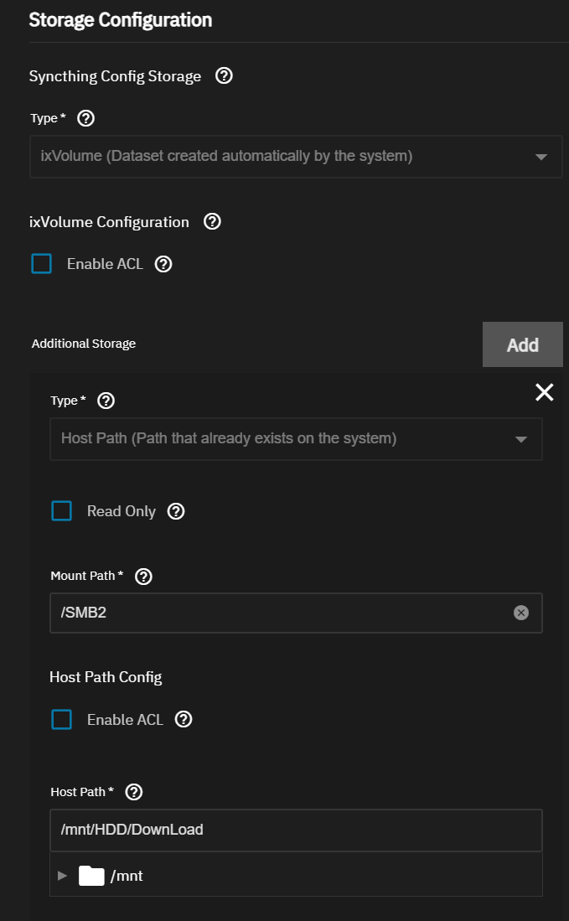
Task: Click Add to add additional storage
Action: click(522, 344)
